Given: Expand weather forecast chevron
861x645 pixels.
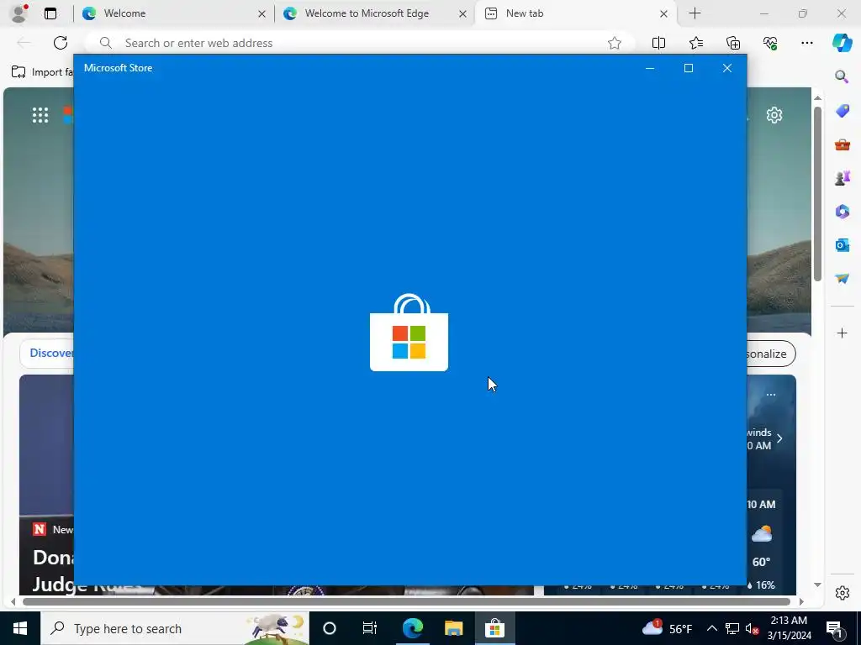Looking at the screenshot, I should [x=779, y=438].
